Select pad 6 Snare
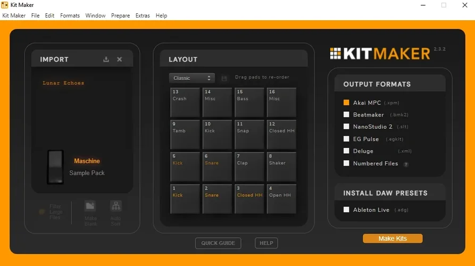Image resolution: width=475 pixels, height=266 pixels. point(217,167)
